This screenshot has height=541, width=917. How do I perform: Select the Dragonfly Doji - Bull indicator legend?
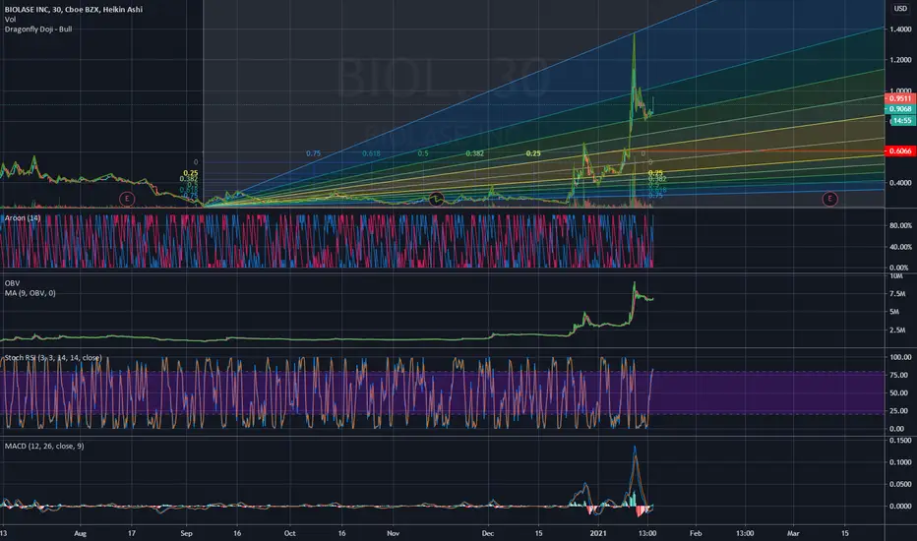click(x=38, y=30)
